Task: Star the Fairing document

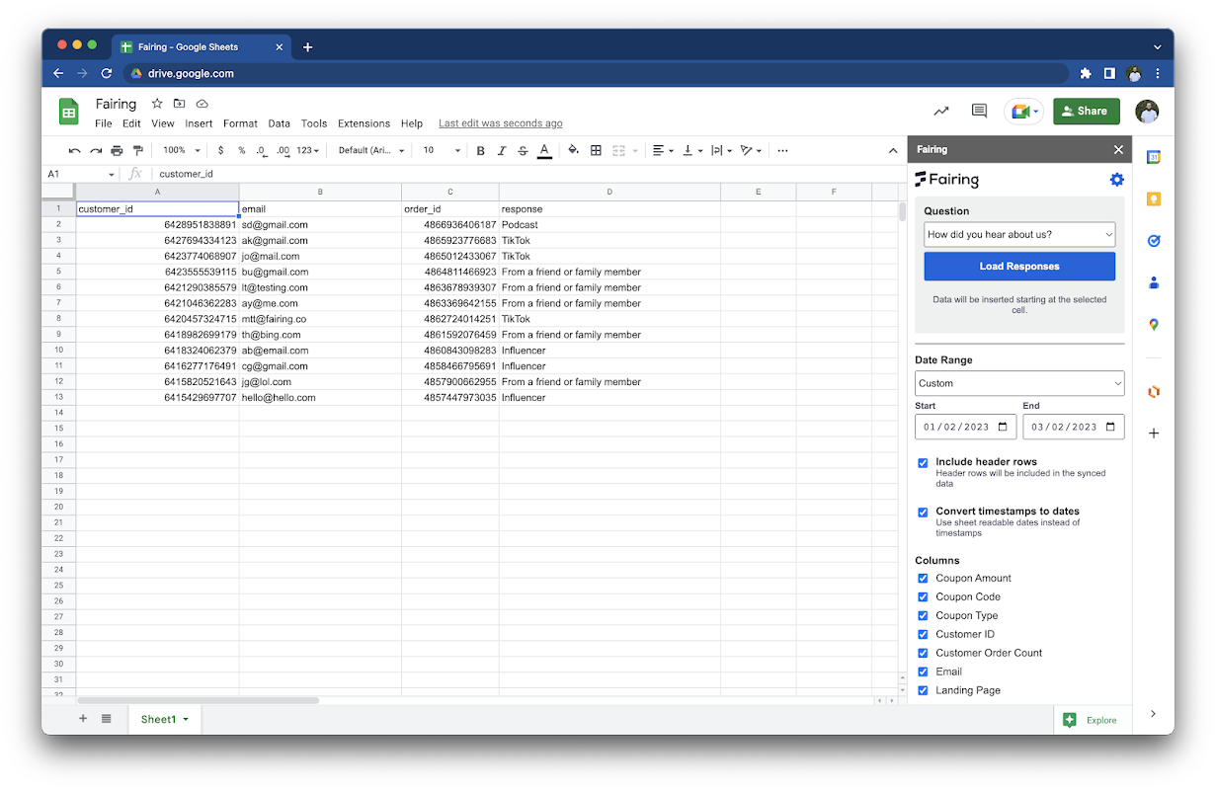Action: pyautogui.click(x=157, y=104)
